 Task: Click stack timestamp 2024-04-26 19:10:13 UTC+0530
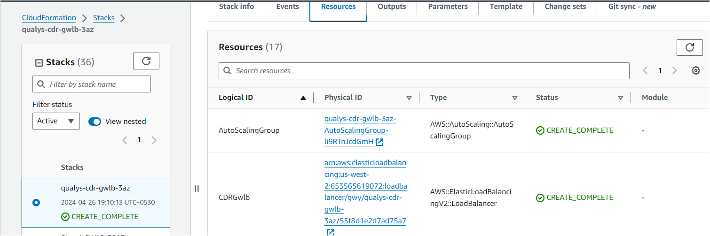108,203
